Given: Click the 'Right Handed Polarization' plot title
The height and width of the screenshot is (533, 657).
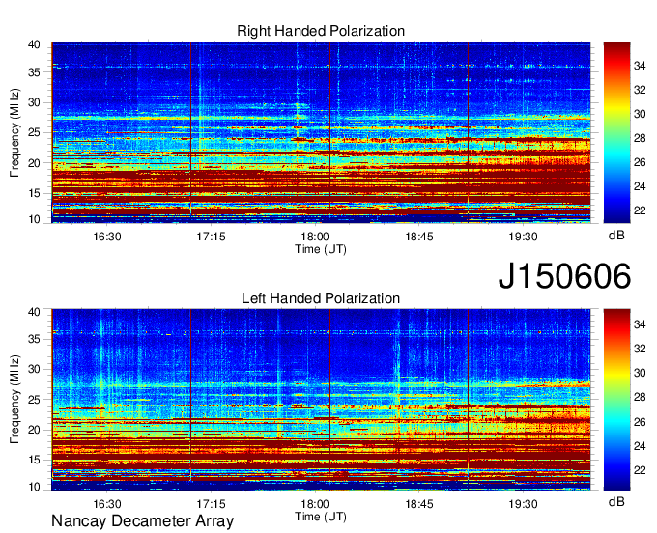Looking at the screenshot, I should pyautogui.click(x=321, y=32).
